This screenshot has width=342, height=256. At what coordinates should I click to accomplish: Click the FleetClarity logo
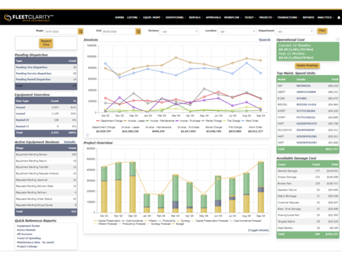coord(28,18)
